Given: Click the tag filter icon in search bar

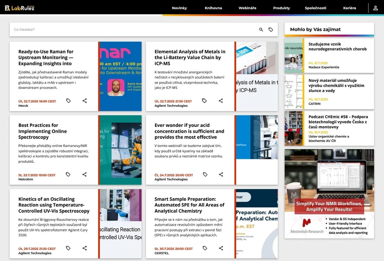Looking at the screenshot, I should pyautogui.click(x=271, y=29).
